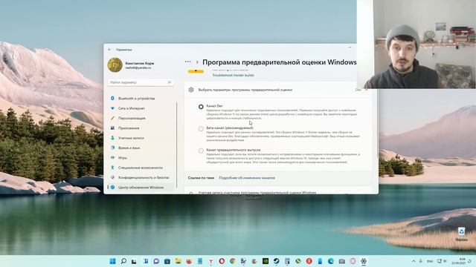
Task: Select the Бета-канал radio button
Action: tap(201, 129)
